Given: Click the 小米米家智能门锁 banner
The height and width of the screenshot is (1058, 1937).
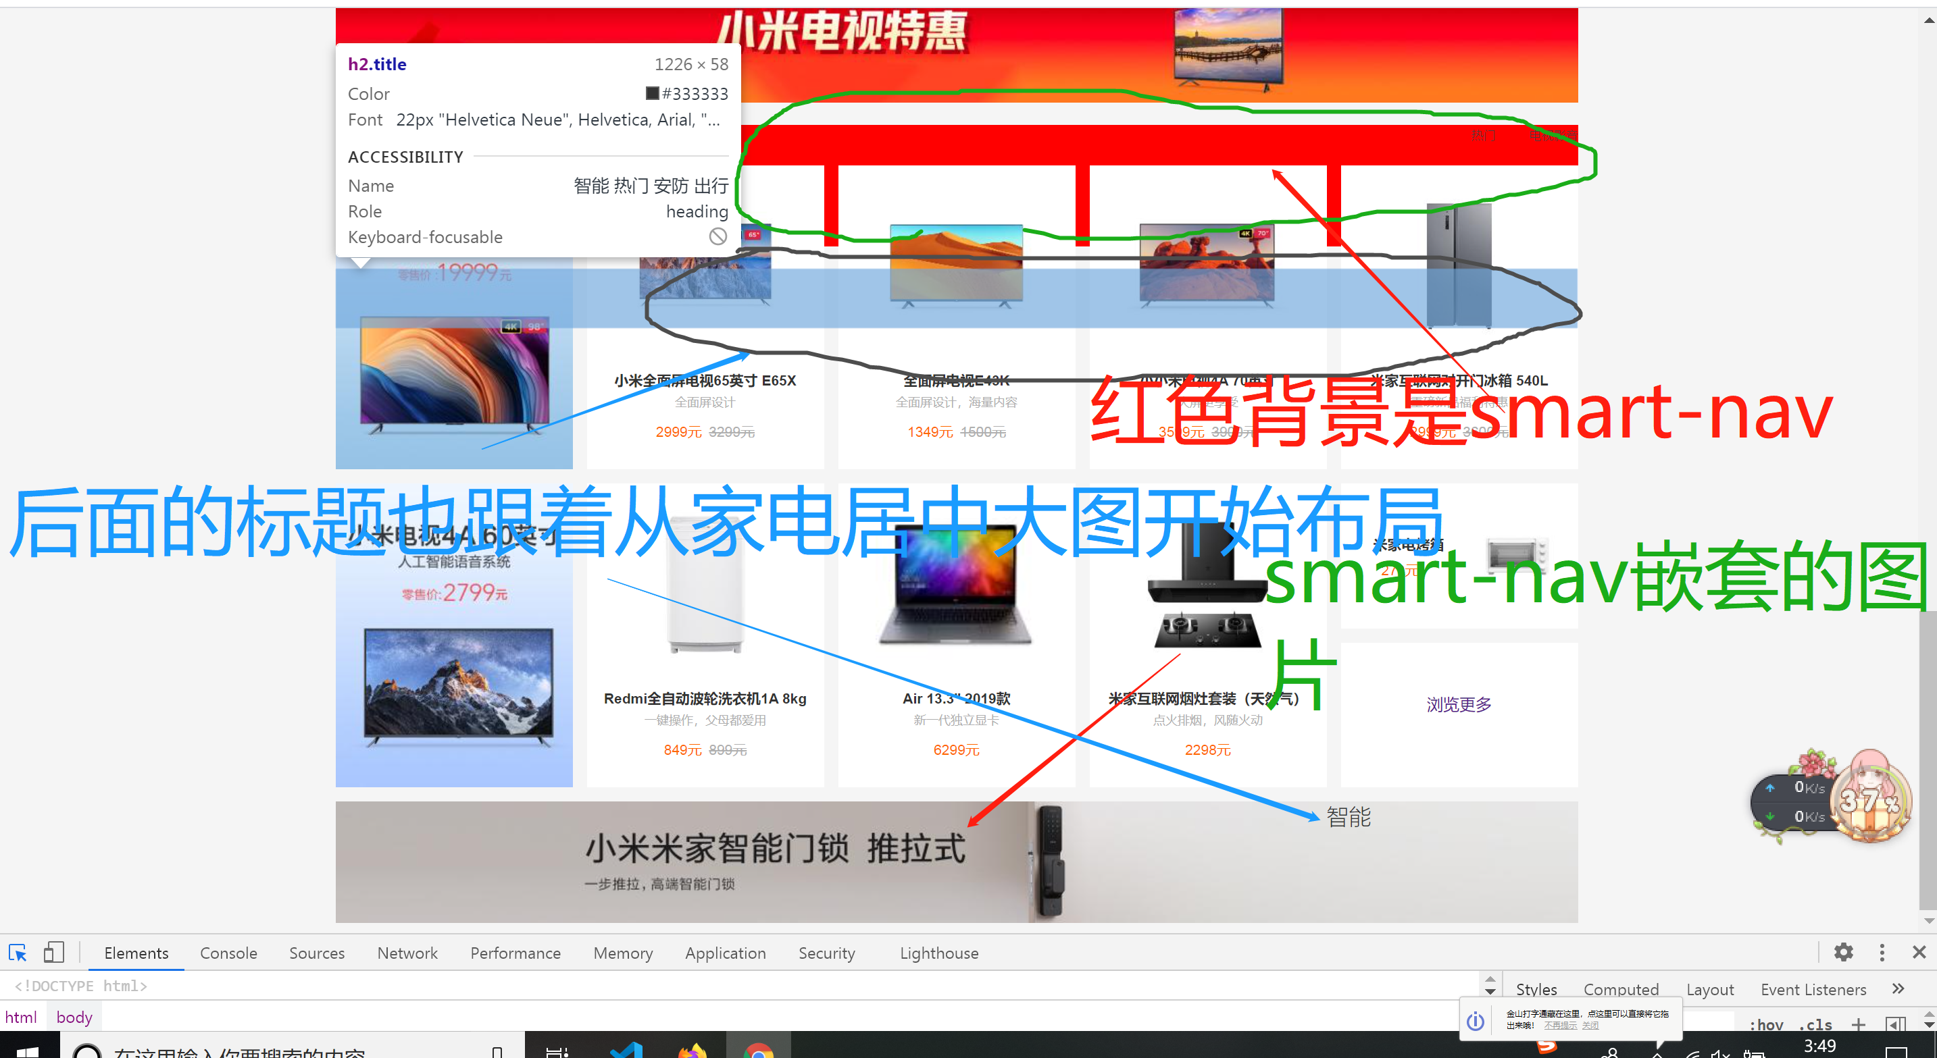Looking at the screenshot, I should coord(957,861).
